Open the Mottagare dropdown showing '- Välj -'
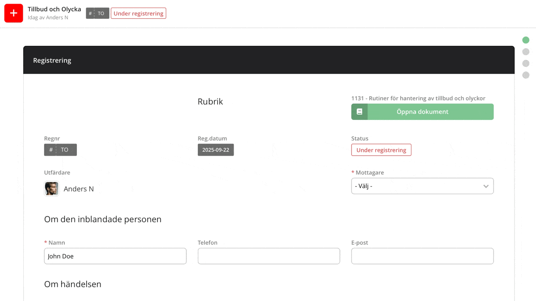 (x=422, y=186)
